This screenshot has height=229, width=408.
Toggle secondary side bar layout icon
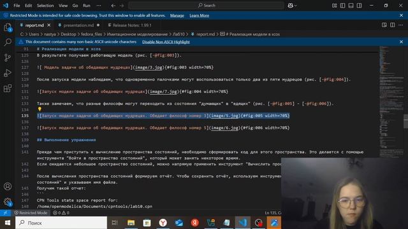[x=359, y=6]
